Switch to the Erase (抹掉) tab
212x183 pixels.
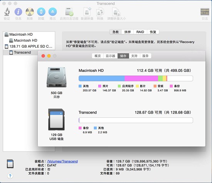tap(128, 32)
